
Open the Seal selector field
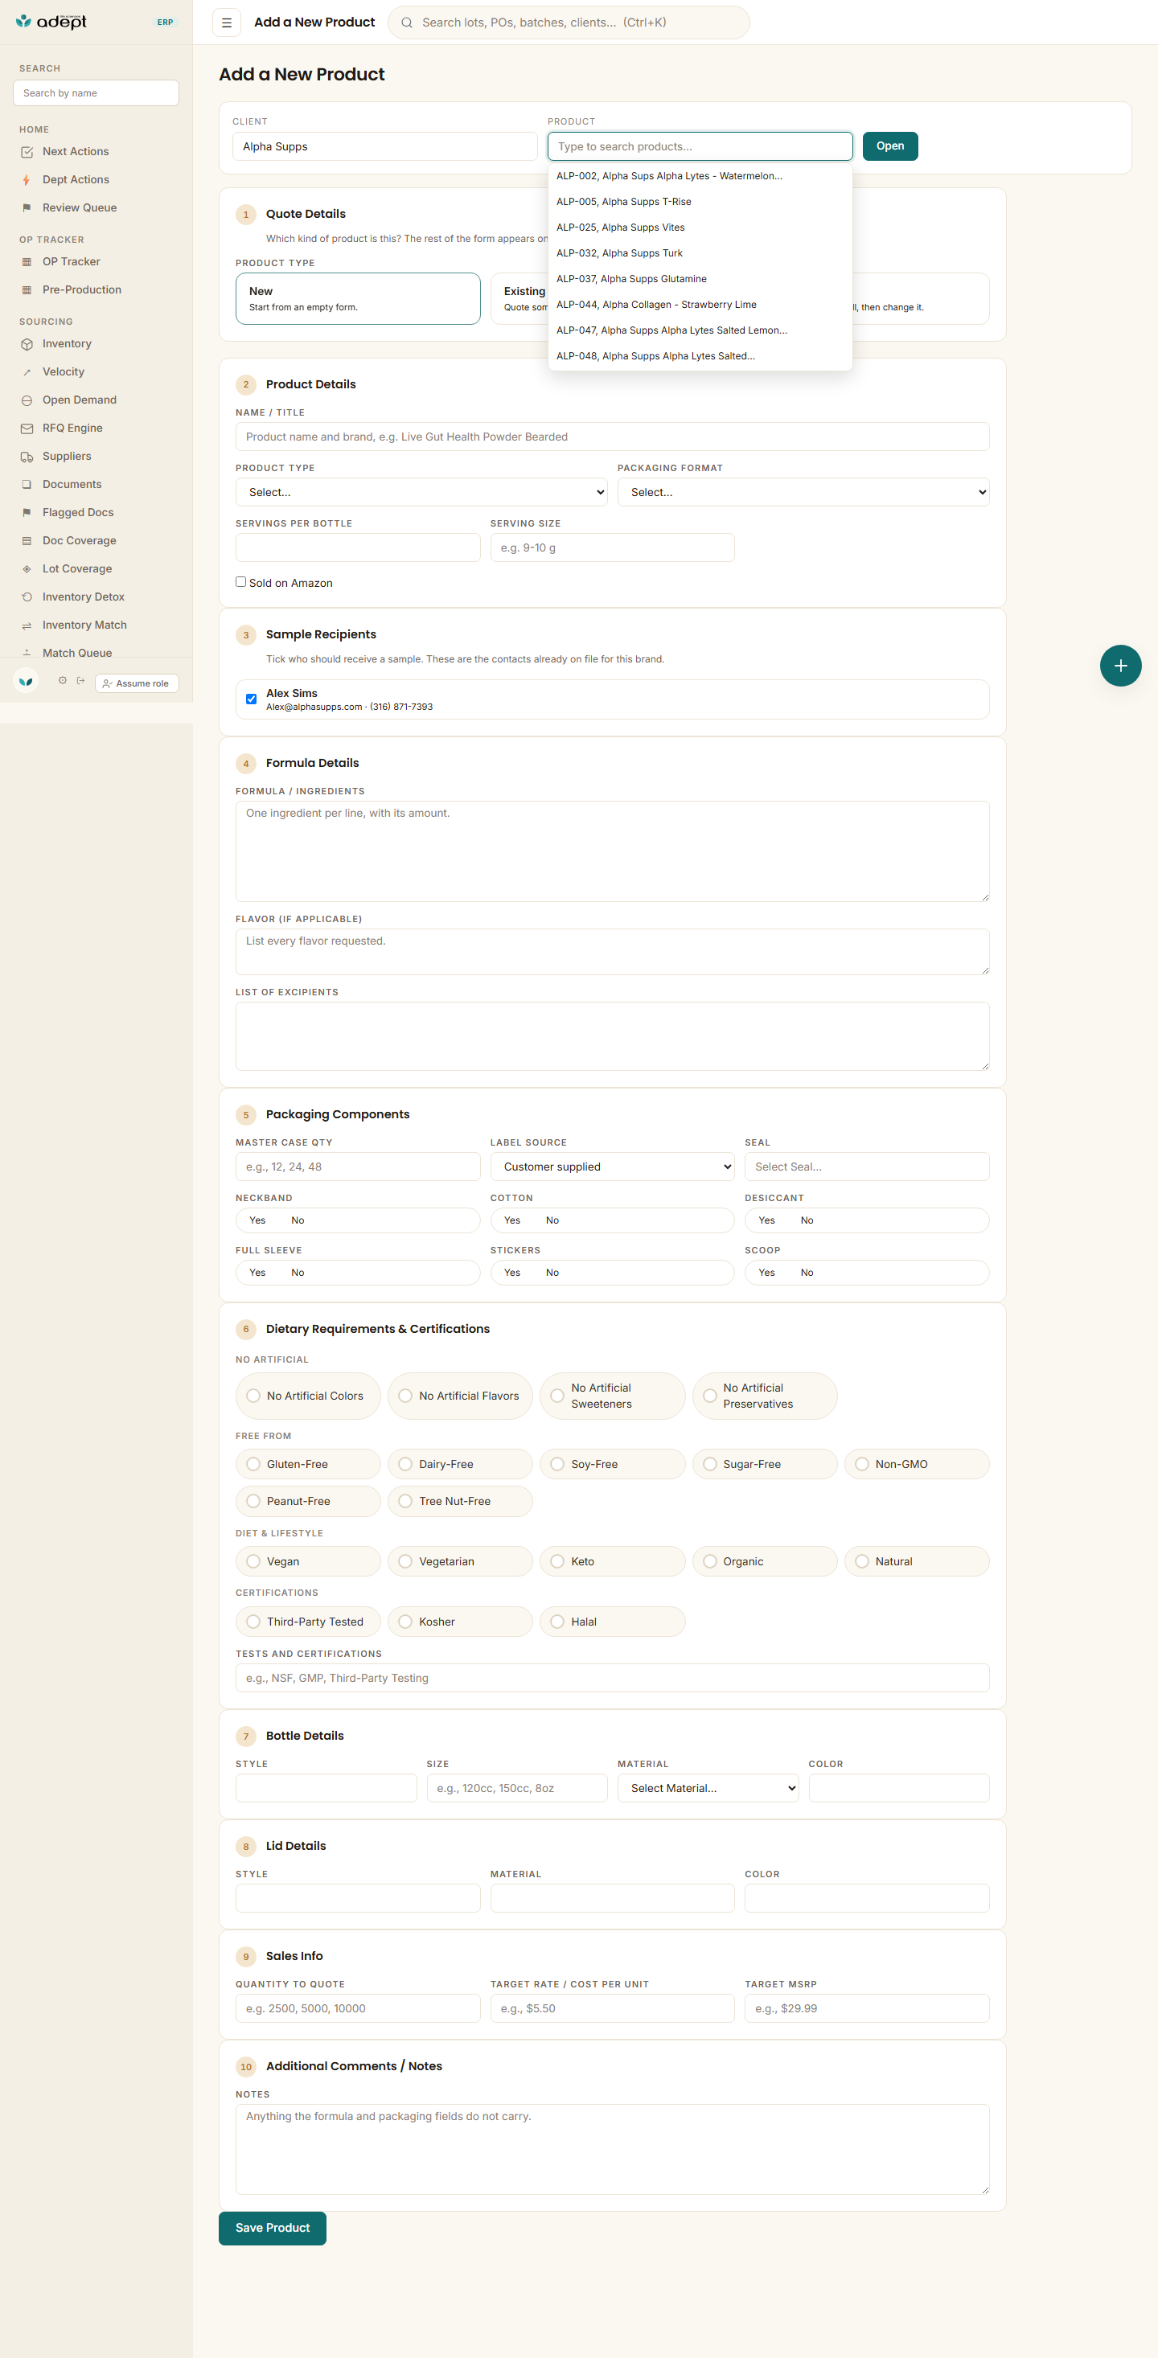pos(867,1167)
